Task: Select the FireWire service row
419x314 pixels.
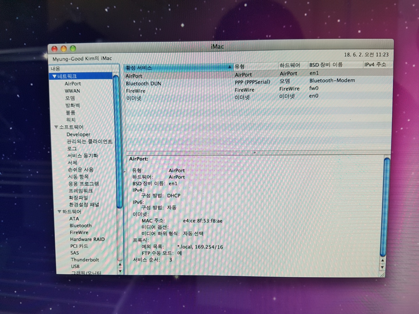Action: click(x=136, y=91)
